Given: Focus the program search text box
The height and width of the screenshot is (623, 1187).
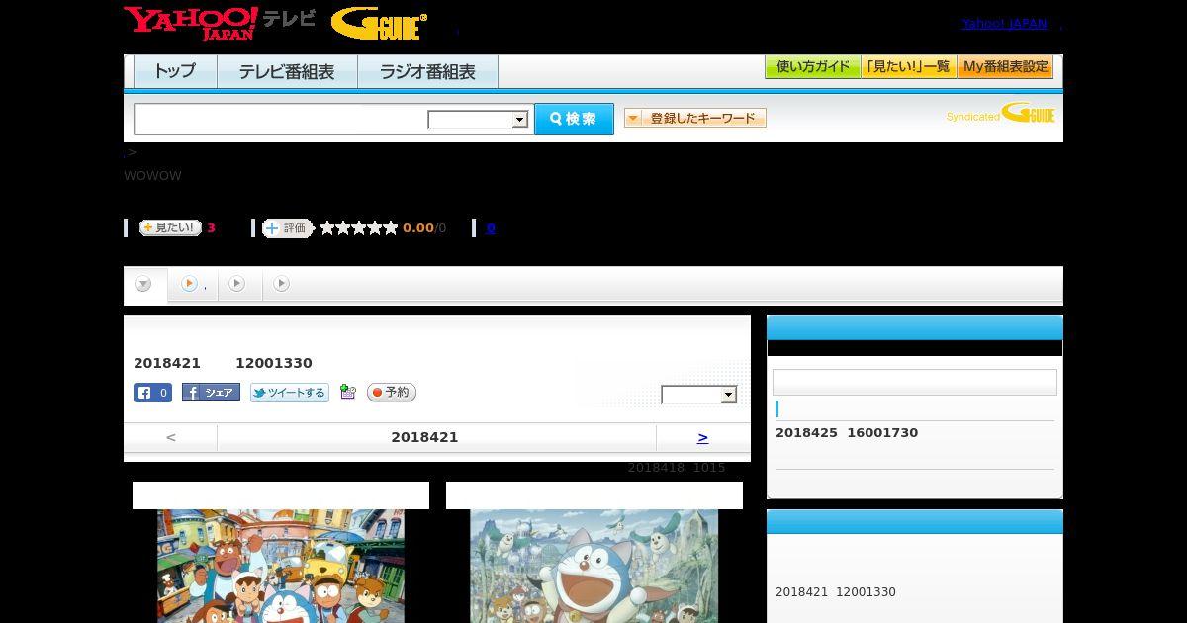Looking at the screenshot, I should (281, 119).
